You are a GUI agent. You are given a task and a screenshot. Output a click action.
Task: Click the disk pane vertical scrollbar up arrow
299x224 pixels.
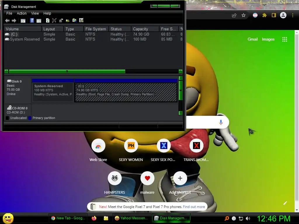coord(180,78)
